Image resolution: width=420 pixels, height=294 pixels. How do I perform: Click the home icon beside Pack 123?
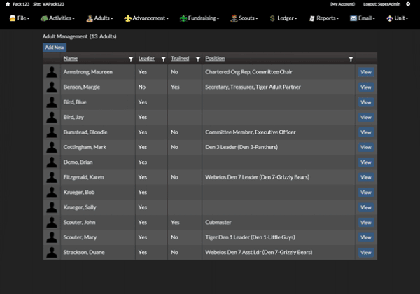pyautogui.click(x=8, y=4)
